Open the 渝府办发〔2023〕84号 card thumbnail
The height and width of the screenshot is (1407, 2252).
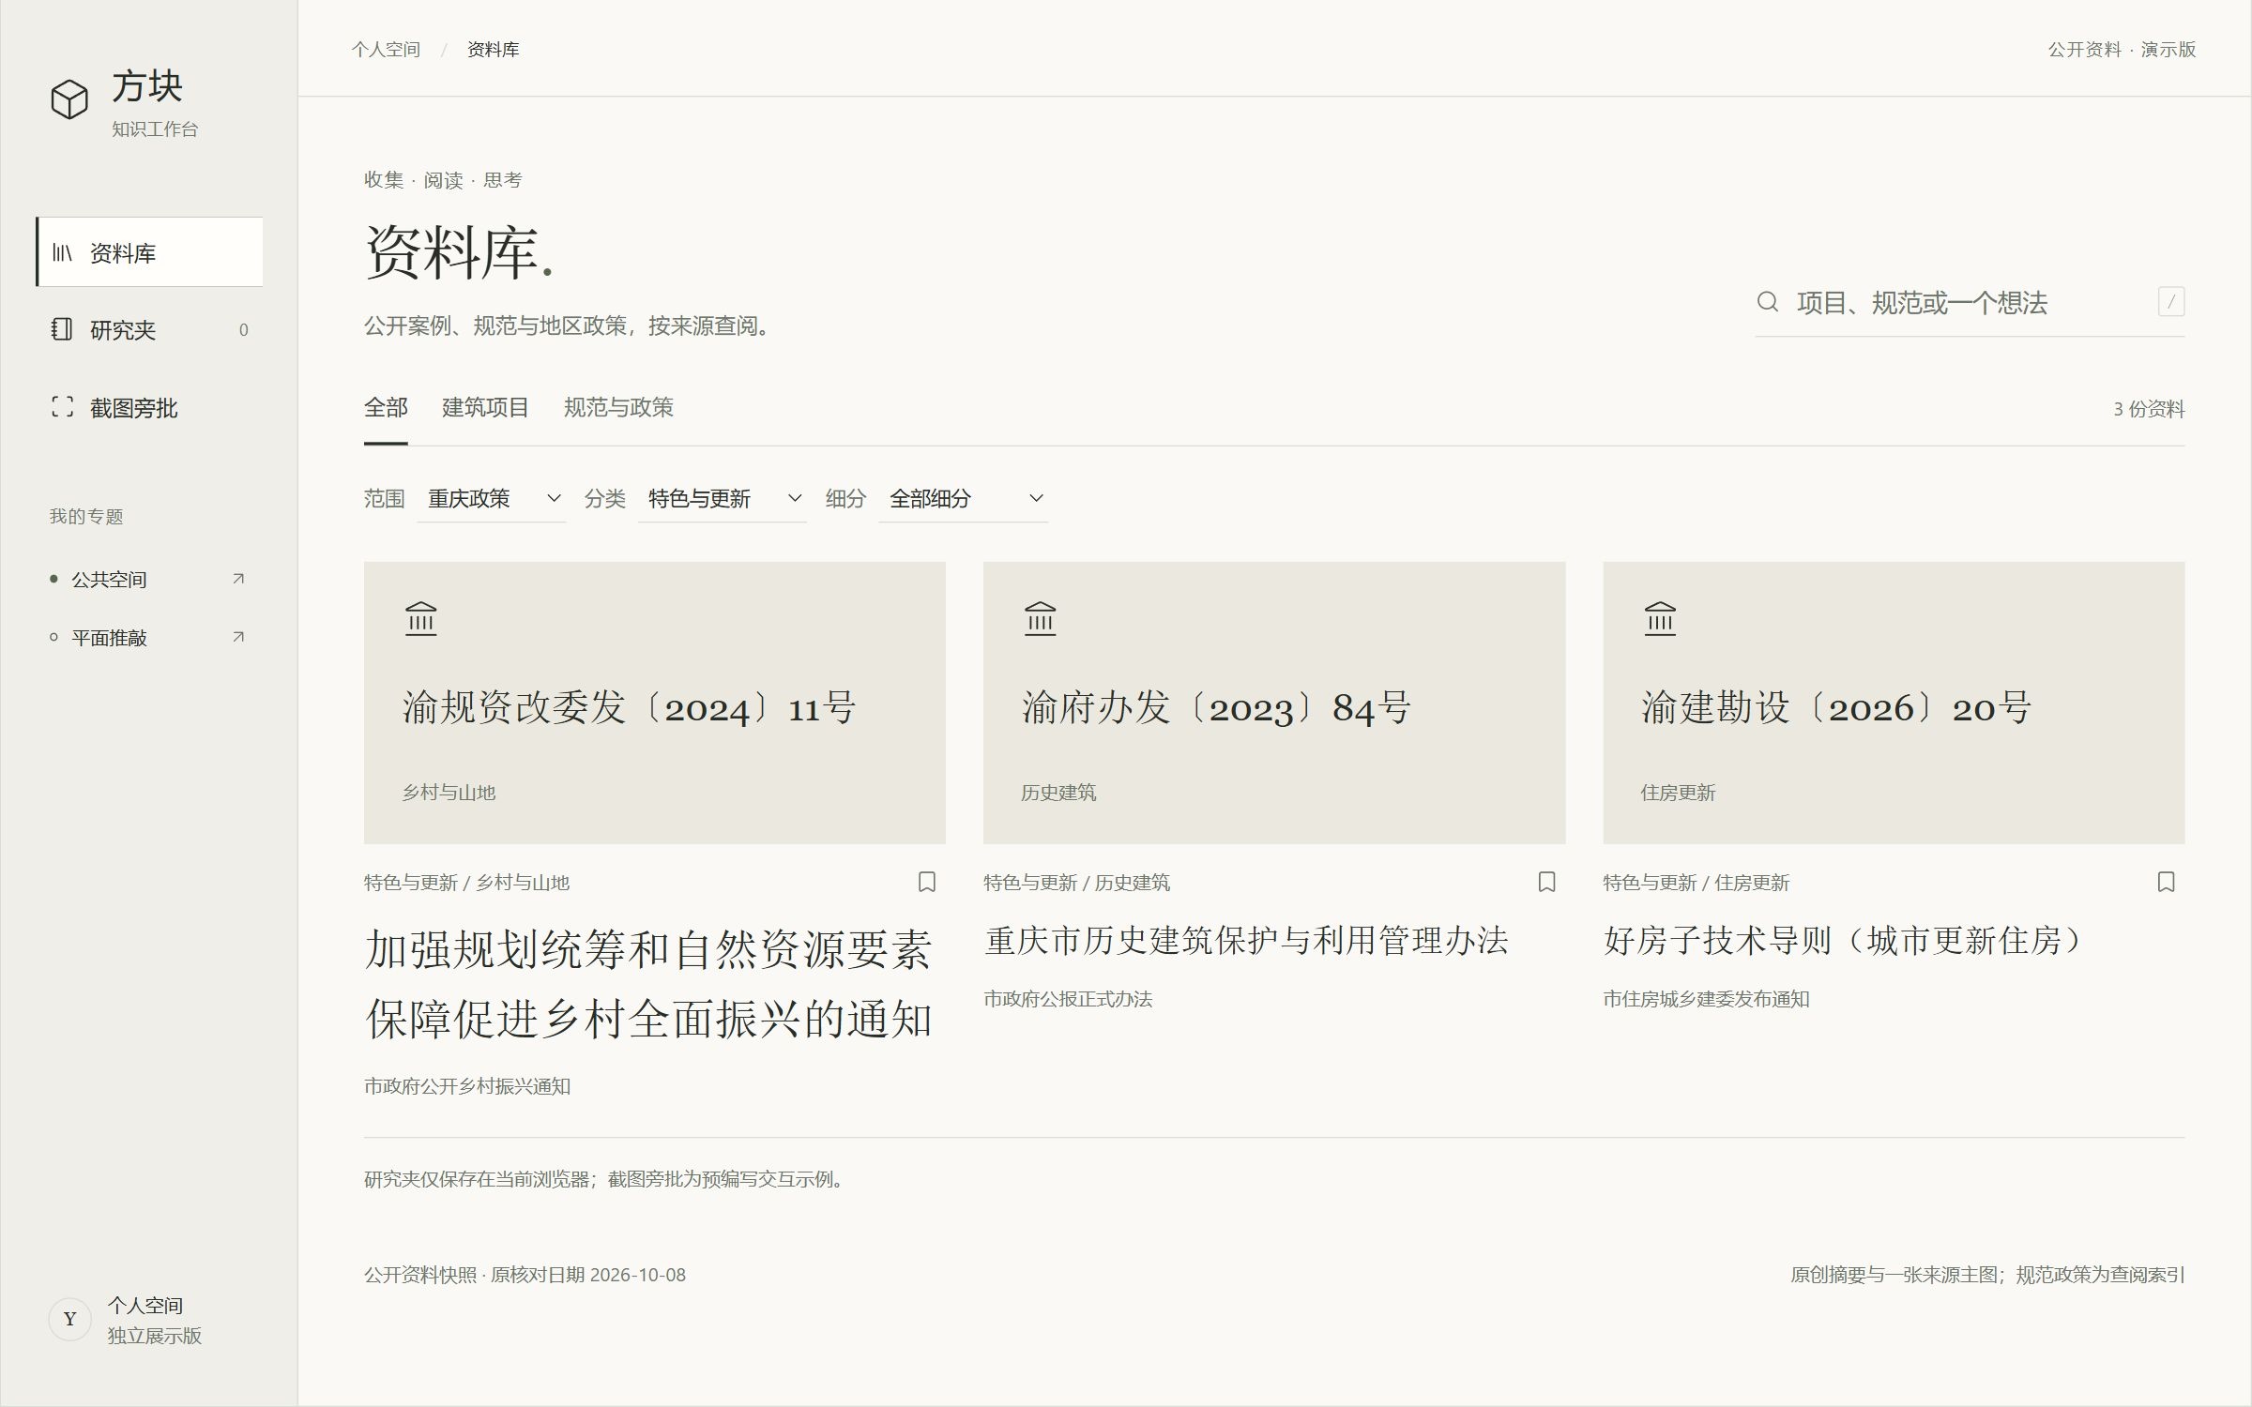click(x=1274, y=703)
